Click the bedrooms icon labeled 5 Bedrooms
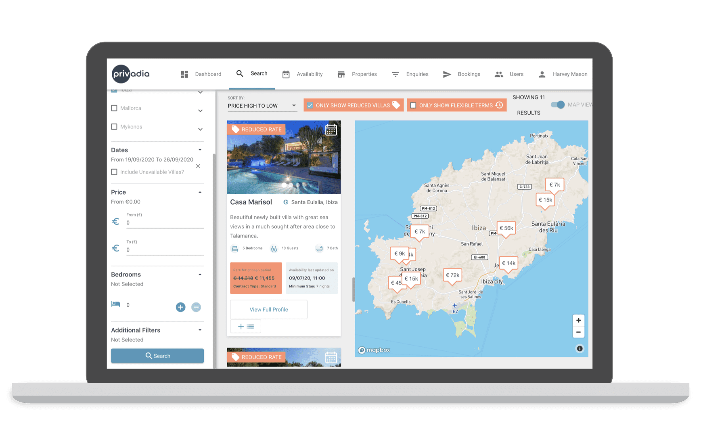The image size is (701, 436). coord(234,249)
